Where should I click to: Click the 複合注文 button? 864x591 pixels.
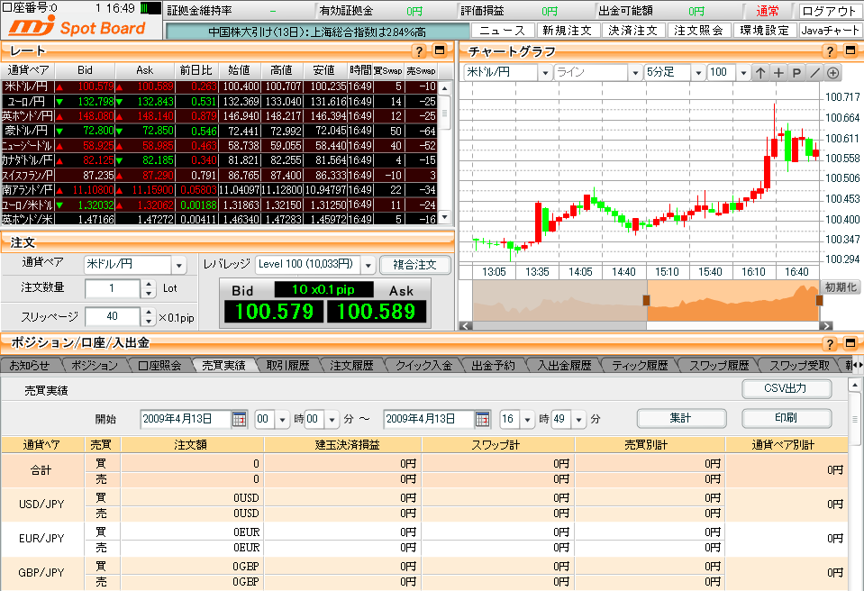point(415,265)
